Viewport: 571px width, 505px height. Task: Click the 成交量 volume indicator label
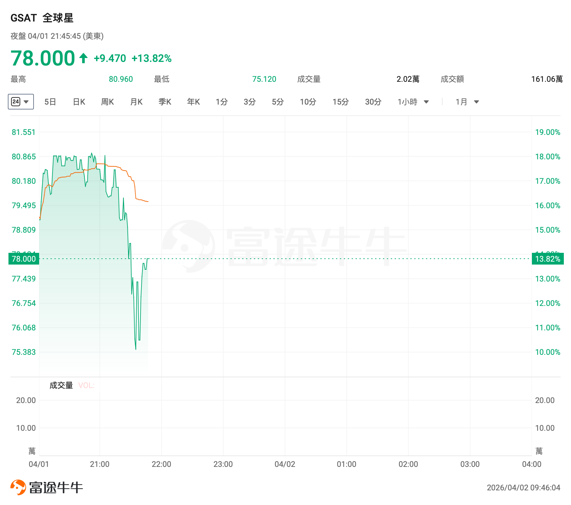click(x=61, y=385)
